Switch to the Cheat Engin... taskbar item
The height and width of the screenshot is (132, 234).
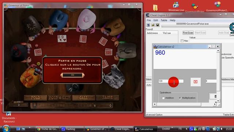pyautogui.click(x=121, y=129)
